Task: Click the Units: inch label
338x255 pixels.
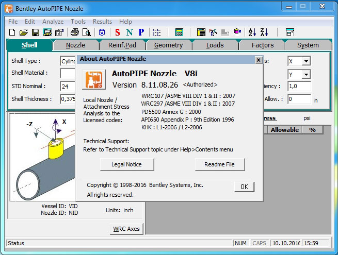Action: pos(120,210)
